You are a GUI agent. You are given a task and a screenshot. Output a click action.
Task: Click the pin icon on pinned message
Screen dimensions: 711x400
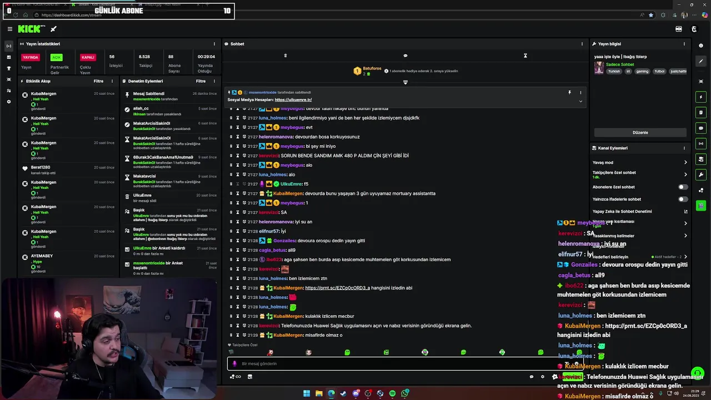tap(569, 92)
